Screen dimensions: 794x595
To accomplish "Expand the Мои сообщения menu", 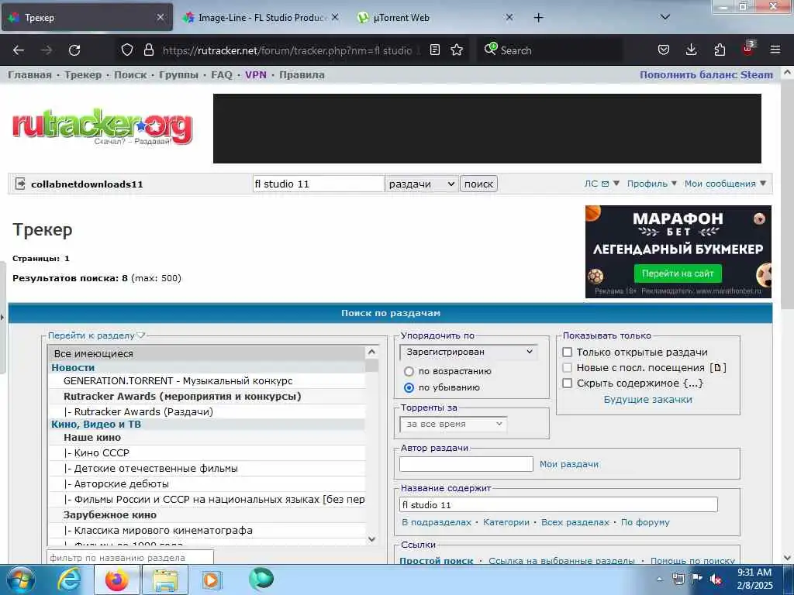I will click(725, 184).
